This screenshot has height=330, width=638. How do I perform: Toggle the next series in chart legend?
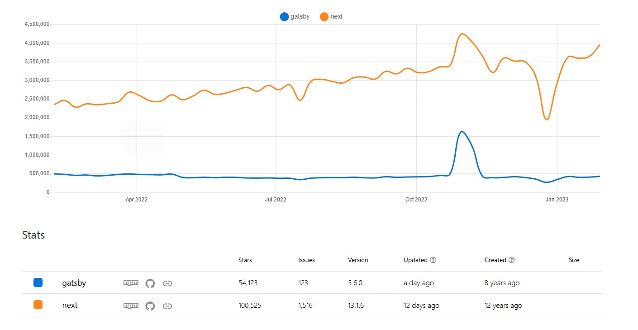[331, 17]
